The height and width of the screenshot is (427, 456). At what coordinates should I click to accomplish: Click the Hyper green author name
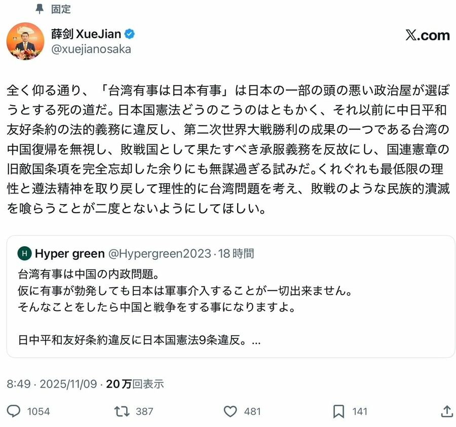(70, 253)
